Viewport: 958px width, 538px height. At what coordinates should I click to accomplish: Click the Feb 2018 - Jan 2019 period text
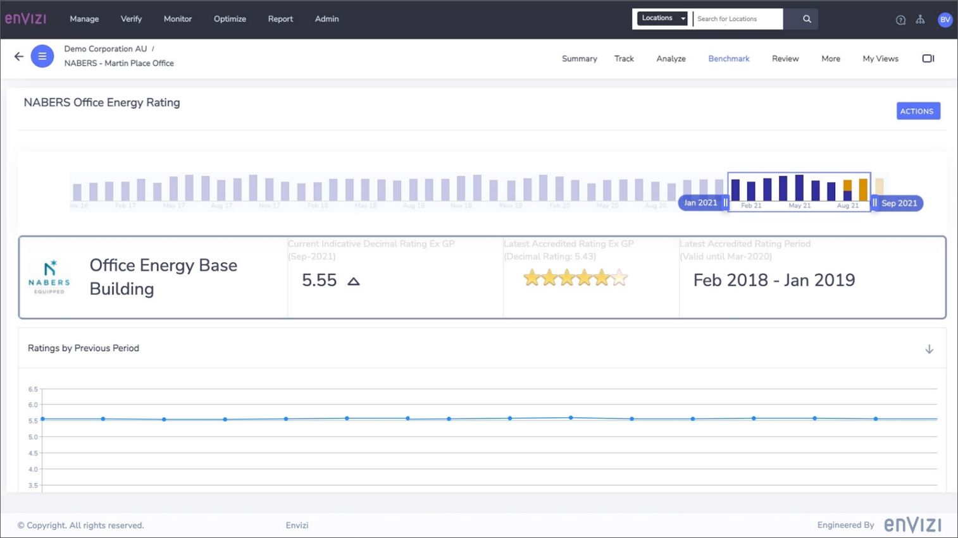pyautogui.click(x=774, y=280)
